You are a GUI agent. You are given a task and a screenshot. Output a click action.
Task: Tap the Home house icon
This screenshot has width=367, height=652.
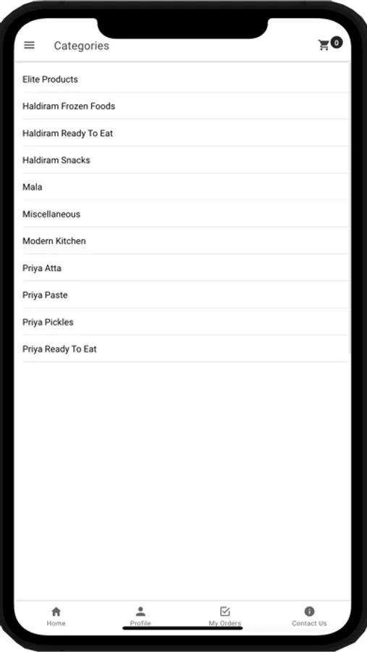click(x=56, y=611)
